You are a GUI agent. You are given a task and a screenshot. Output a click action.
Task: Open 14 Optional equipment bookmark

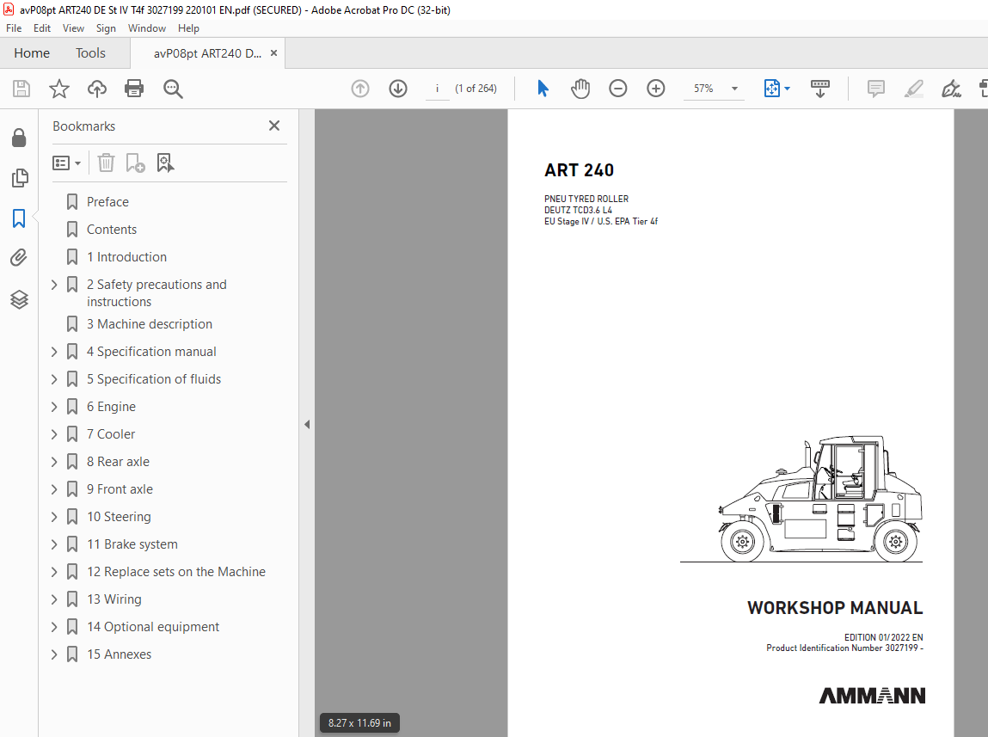click(x=153, y=627)
